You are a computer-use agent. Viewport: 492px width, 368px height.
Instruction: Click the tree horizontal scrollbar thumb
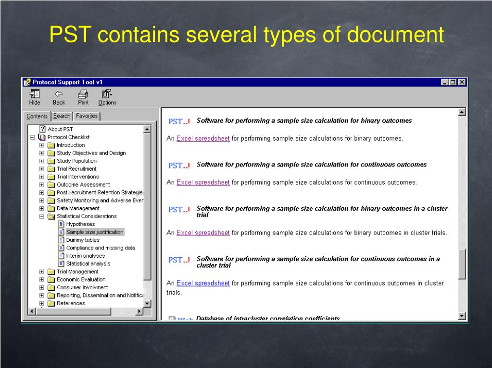74,311
